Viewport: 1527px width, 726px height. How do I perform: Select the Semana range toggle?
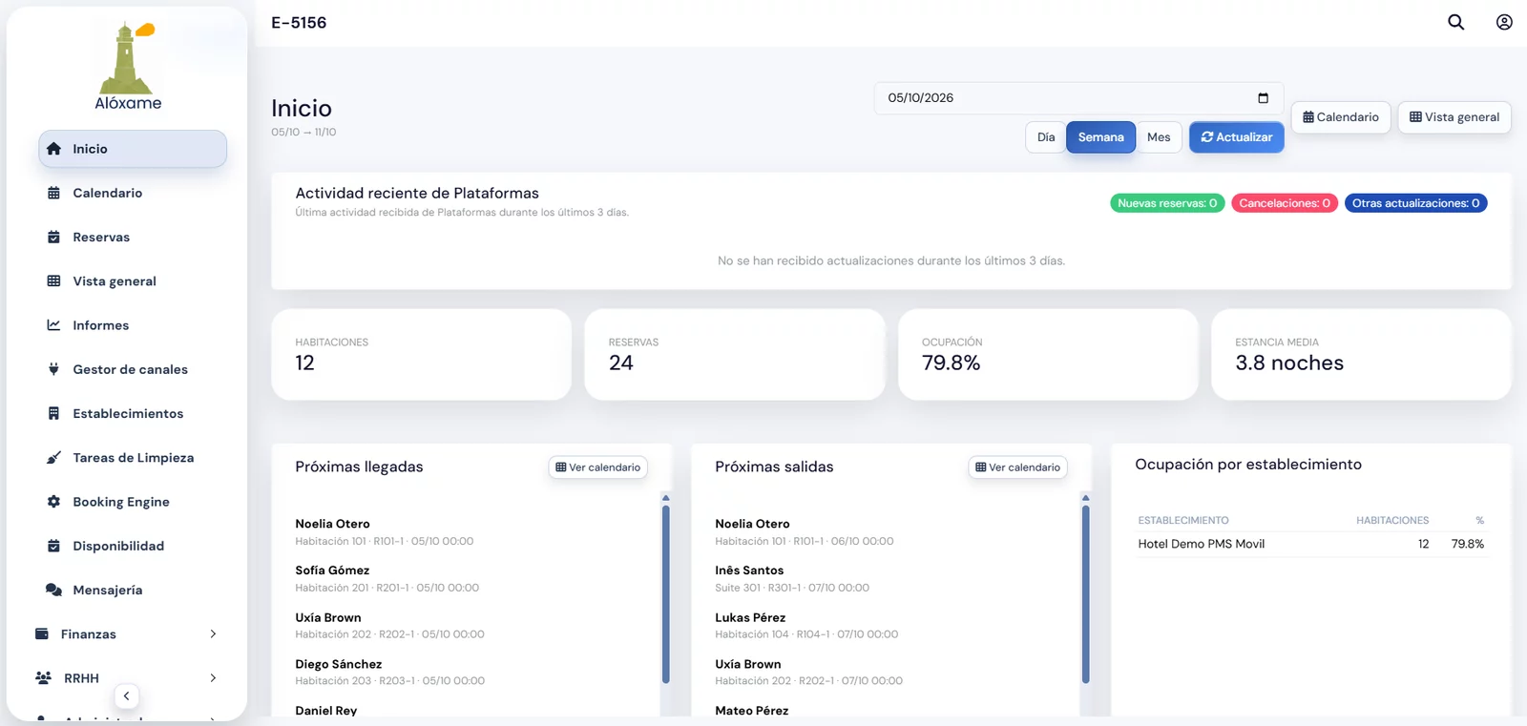[1100, 137]
